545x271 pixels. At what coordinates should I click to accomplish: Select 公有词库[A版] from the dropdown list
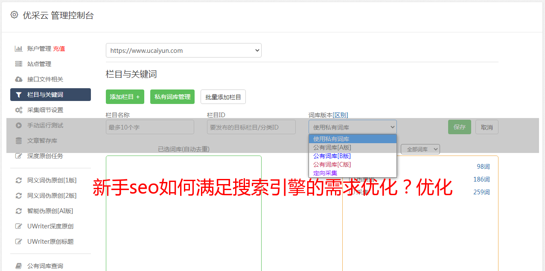(353, 147)
